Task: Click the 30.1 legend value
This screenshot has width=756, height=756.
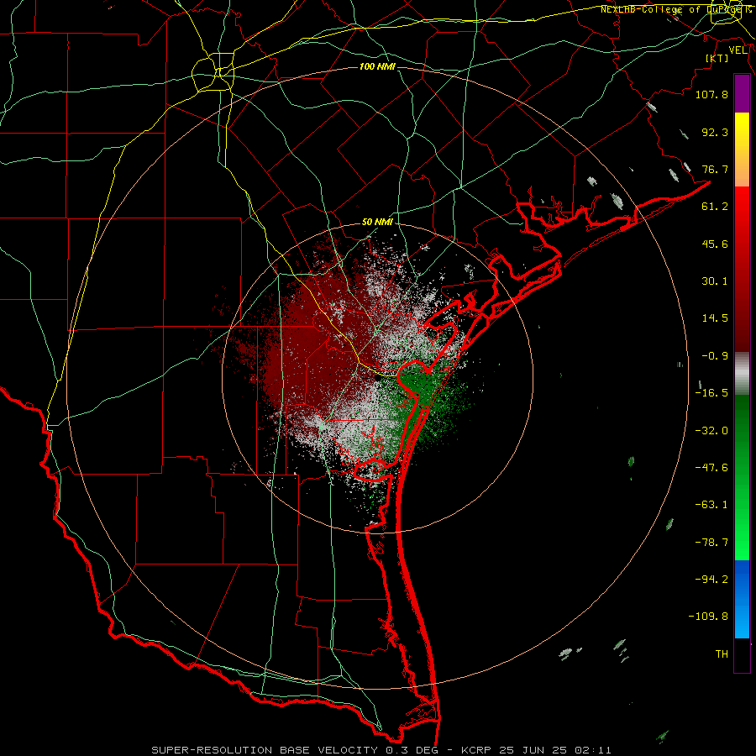Action: (715, 281)
